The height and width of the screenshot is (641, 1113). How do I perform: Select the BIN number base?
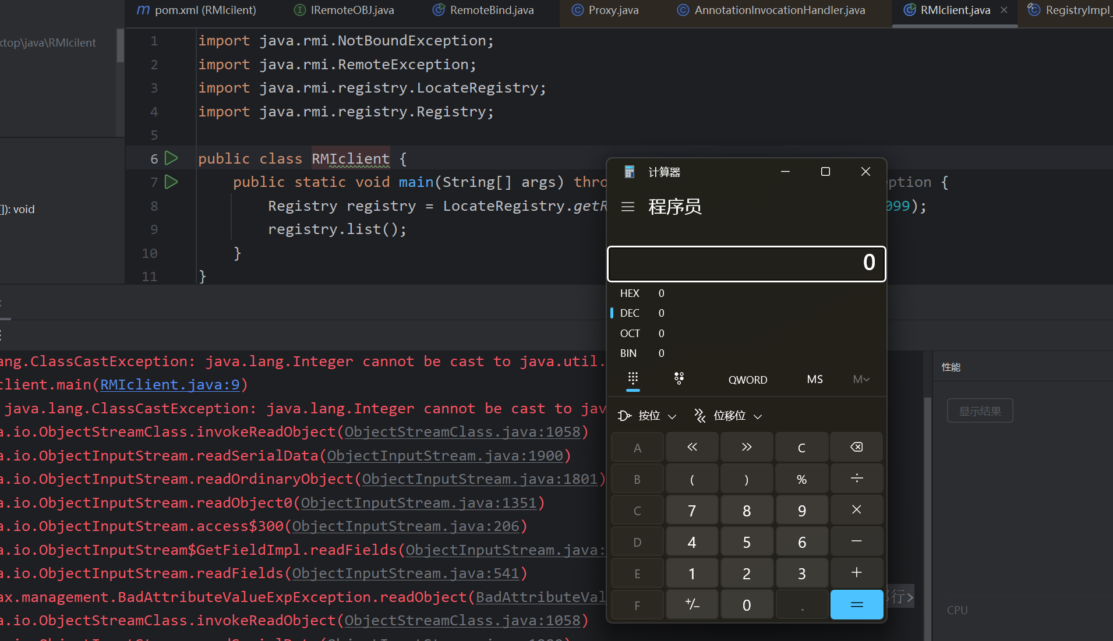point(628,353)
